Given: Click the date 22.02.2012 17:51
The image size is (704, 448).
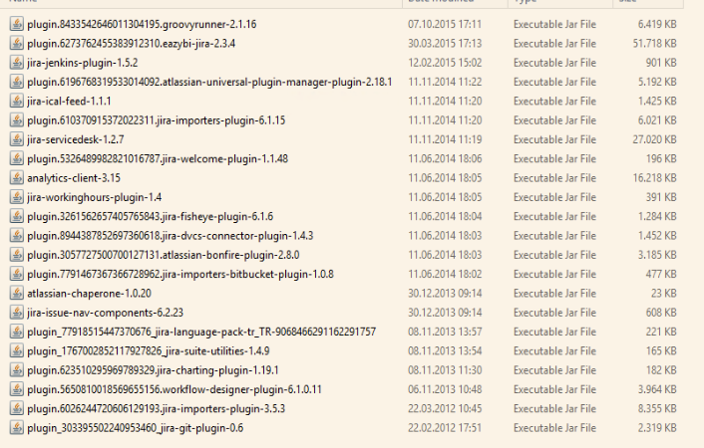Looking at the screenshot, I should point(445,428).
